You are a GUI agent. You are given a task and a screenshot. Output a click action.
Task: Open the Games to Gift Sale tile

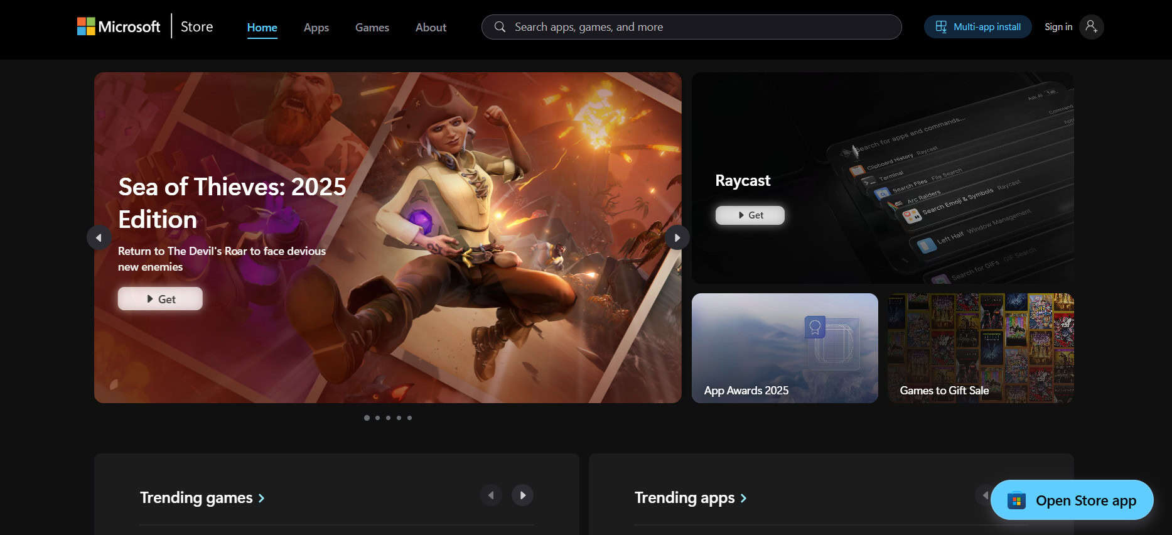(980, 348)
